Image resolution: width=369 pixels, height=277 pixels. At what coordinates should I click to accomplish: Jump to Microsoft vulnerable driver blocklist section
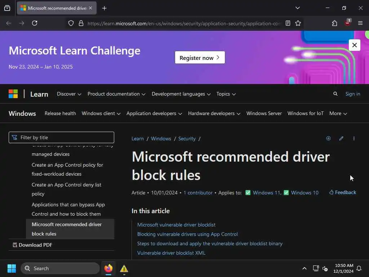[x=176, y=225]
